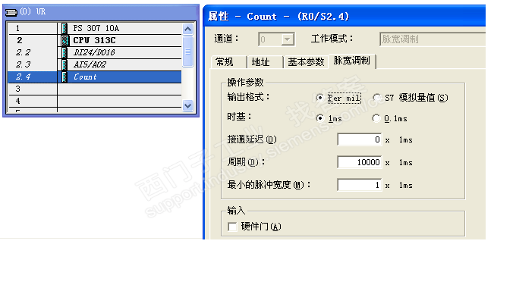516x291 pixels.
Task: Click the rack list scroll down arrow
Action: [x=188, y=106]
